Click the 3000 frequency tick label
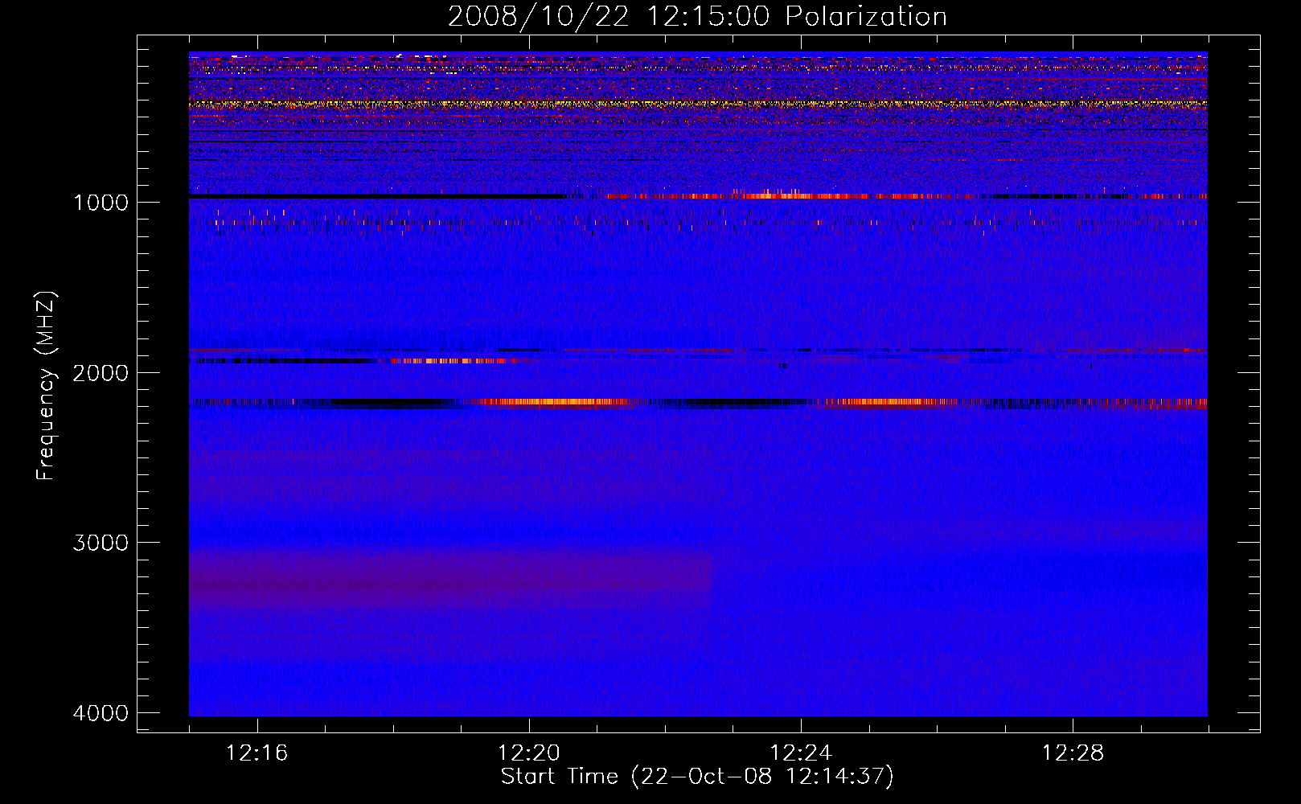Image resolution: width=1301 pixels, height=804 pixels. click(x=101, y=543)
